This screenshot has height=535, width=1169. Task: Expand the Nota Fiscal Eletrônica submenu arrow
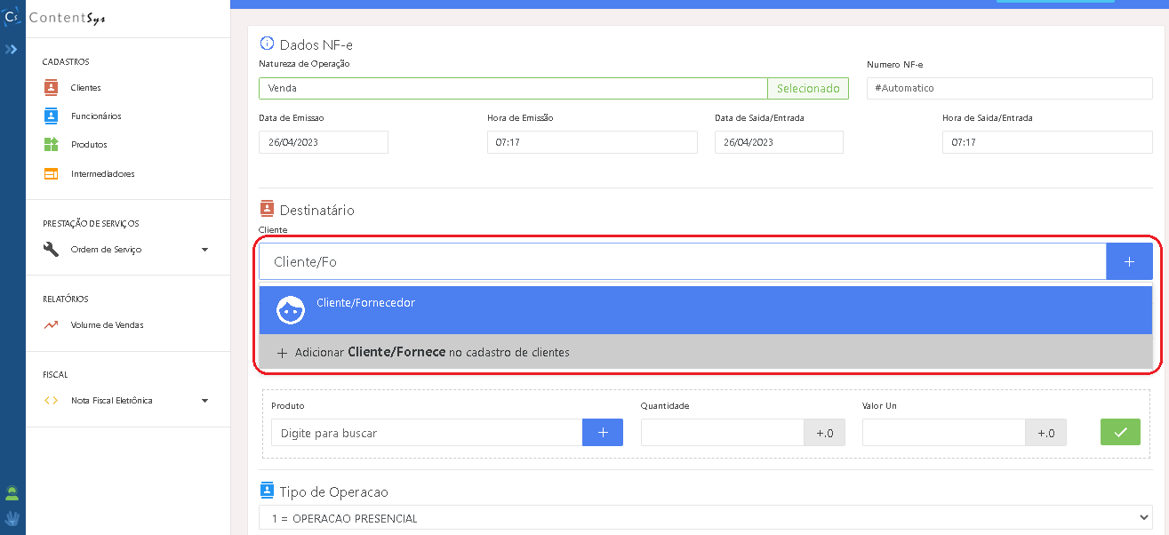coord(205,401)
